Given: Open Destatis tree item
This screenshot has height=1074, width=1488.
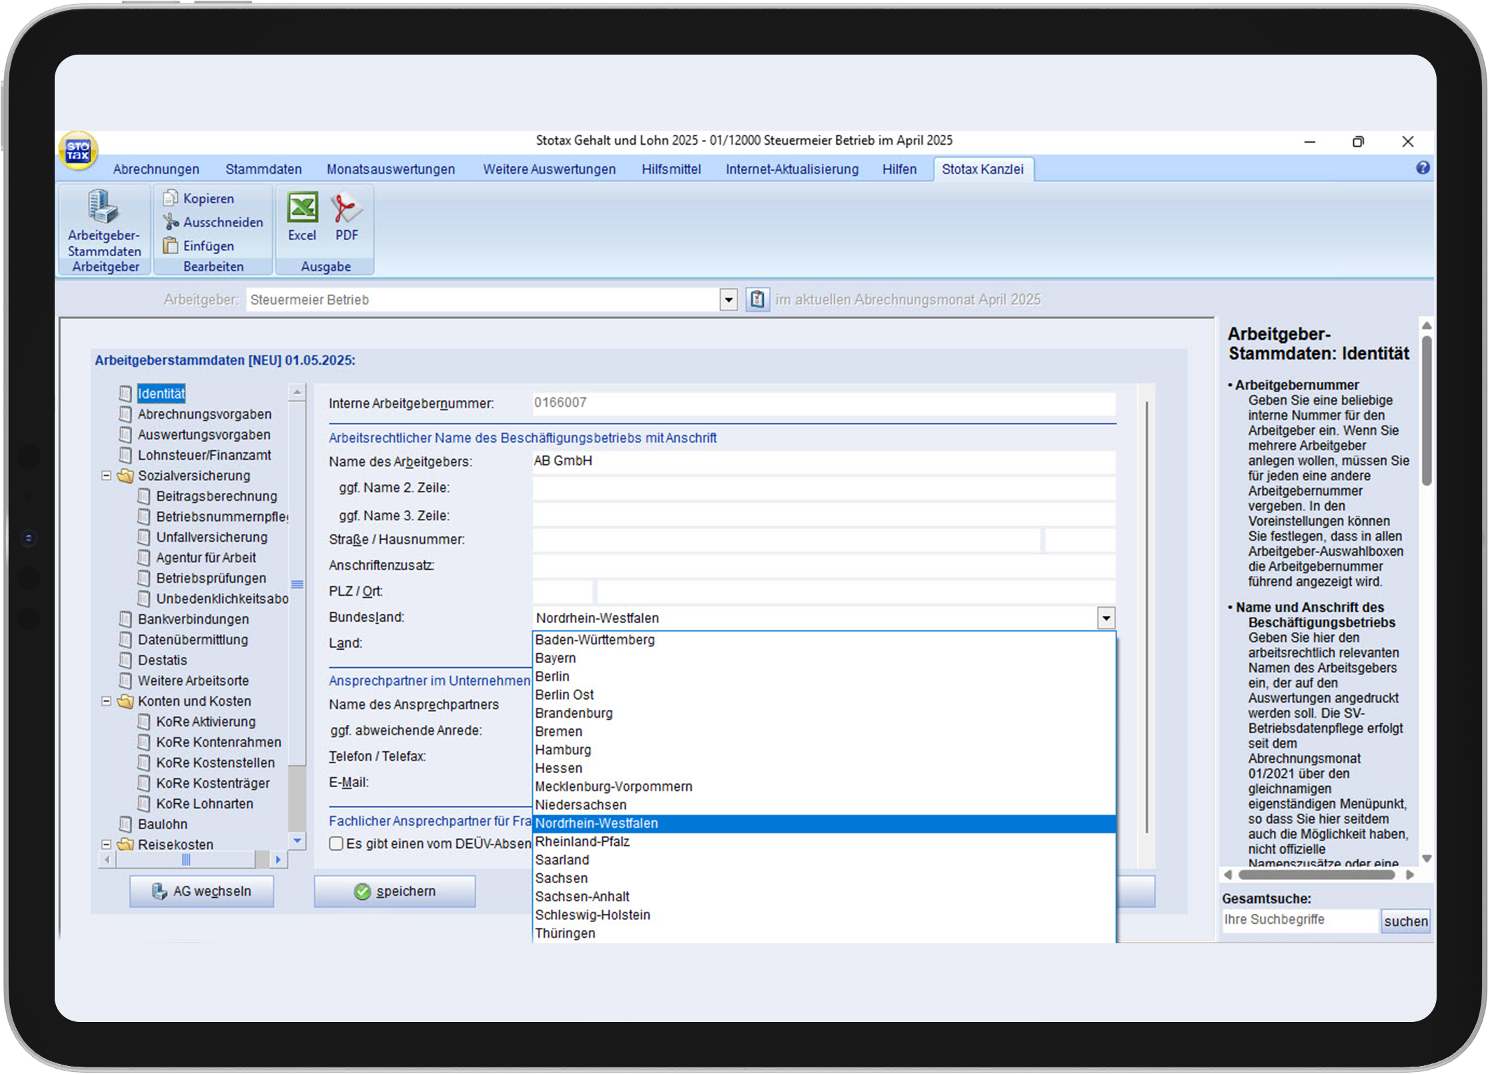Looking at the screenshot, I should pyautogui.click(x=162, y=660).
